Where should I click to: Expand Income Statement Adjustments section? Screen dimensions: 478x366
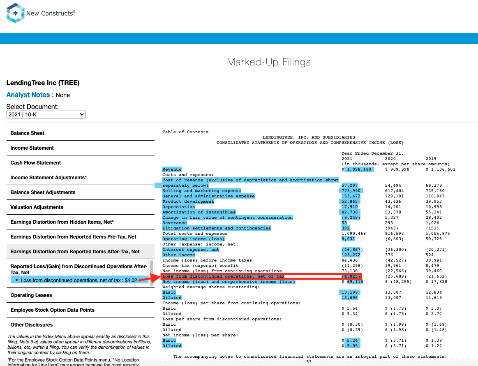click(81, 178)
